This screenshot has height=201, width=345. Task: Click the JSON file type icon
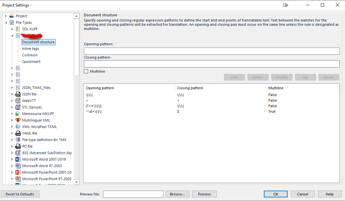click(17, 94)
